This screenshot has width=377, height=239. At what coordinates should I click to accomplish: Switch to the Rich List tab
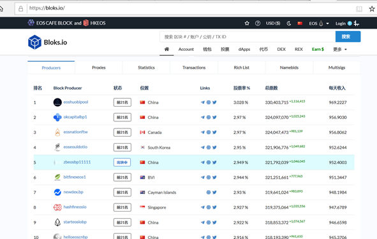click(x=241, y=67)
